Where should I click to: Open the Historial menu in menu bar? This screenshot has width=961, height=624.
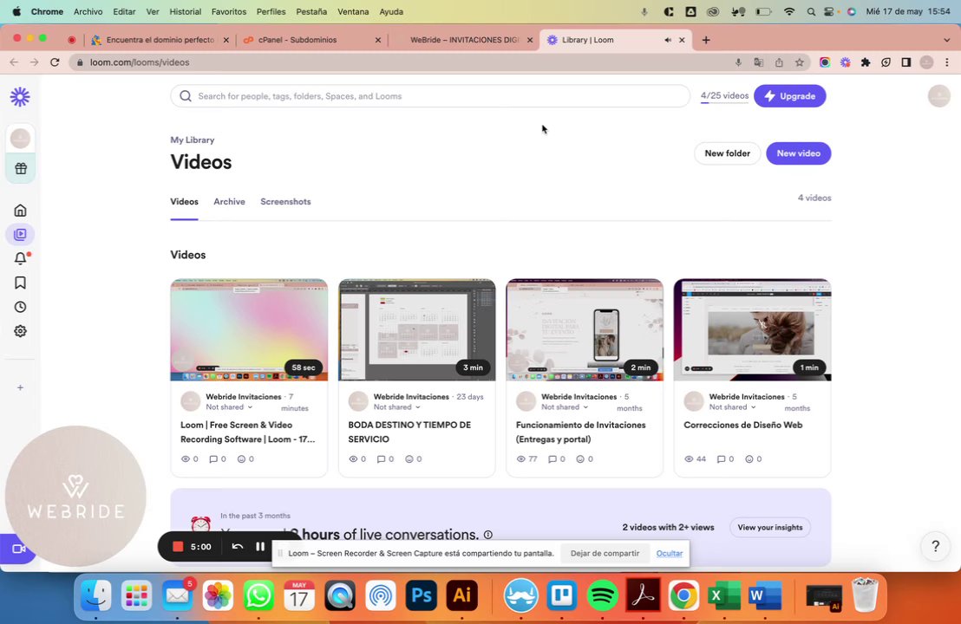(x=185, y=11)
